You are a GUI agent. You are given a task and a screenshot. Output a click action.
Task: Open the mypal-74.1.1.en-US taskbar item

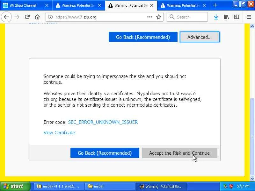59,186
